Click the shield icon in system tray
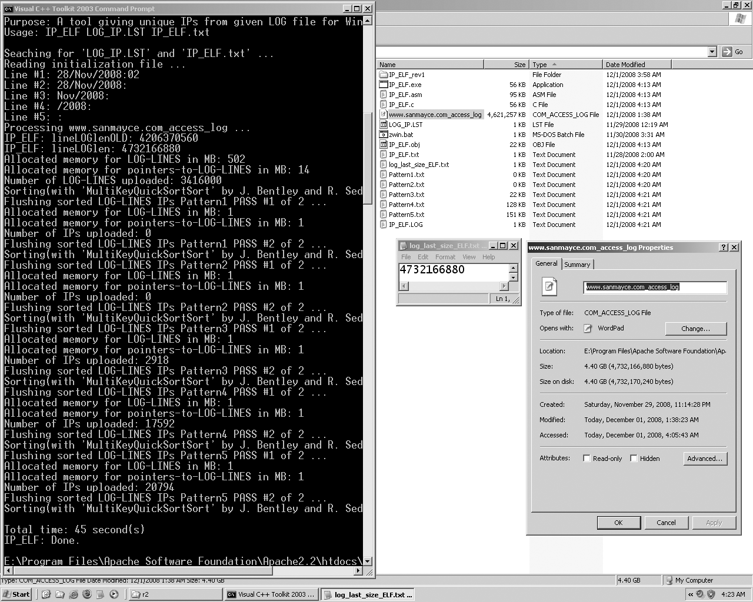The height and width of the screenshot is (602, 753). 711,594
